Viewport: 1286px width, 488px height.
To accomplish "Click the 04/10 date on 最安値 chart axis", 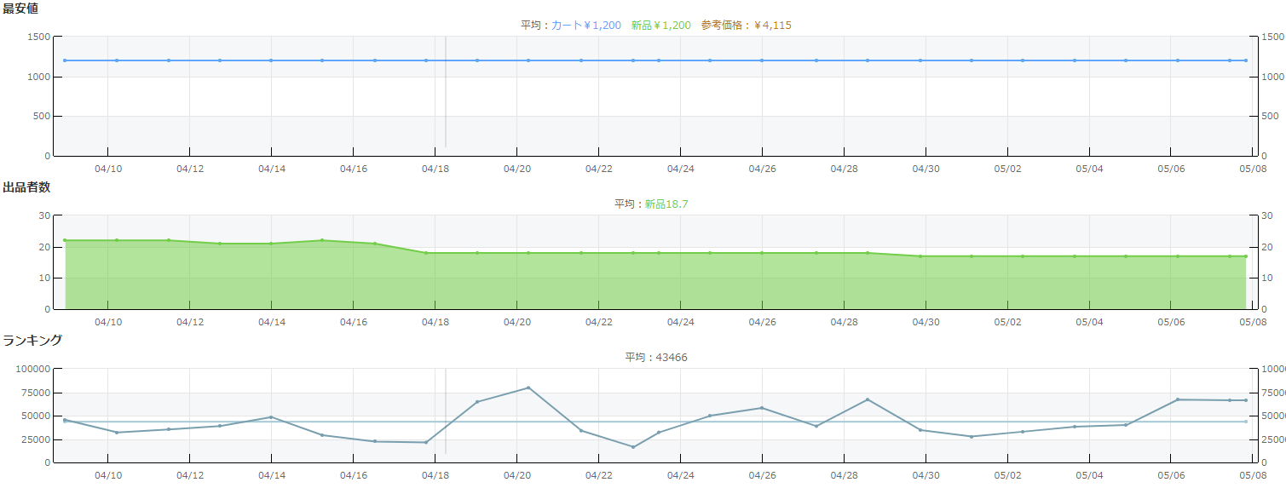I will 108,169.
